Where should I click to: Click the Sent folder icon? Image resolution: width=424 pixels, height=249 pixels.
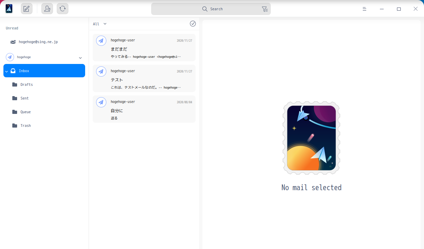[15, 98]
